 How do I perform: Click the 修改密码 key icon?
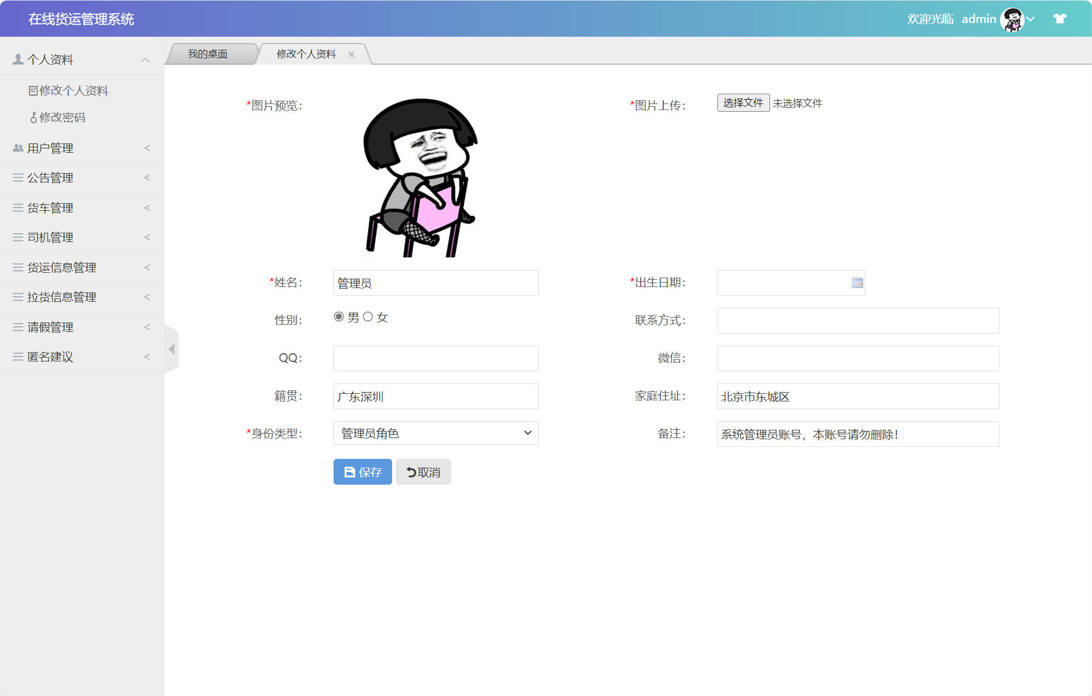[x=34, y=117]
